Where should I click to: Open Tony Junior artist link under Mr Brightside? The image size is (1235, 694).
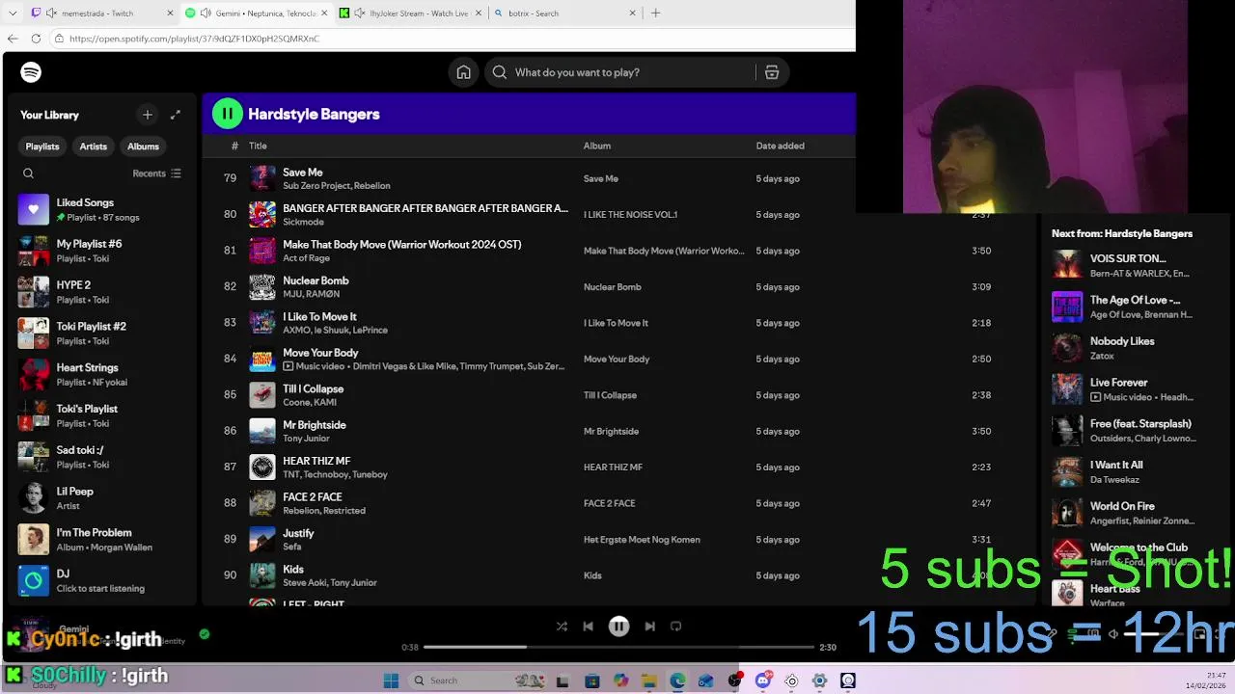tap(306, 439)
